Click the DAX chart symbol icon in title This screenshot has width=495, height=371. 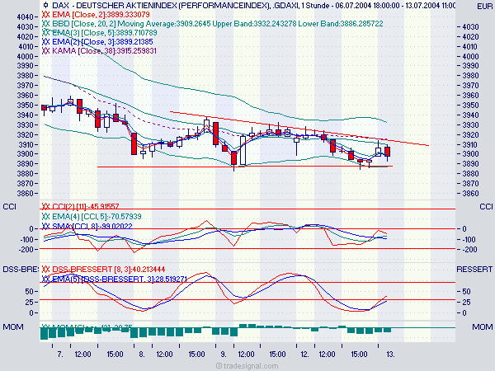[46, 5]
